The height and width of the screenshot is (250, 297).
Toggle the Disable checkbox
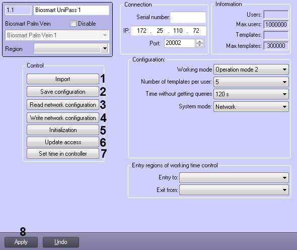(x=73, y=24)
